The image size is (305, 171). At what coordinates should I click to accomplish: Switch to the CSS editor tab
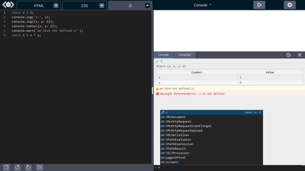(x=84, y=6)
